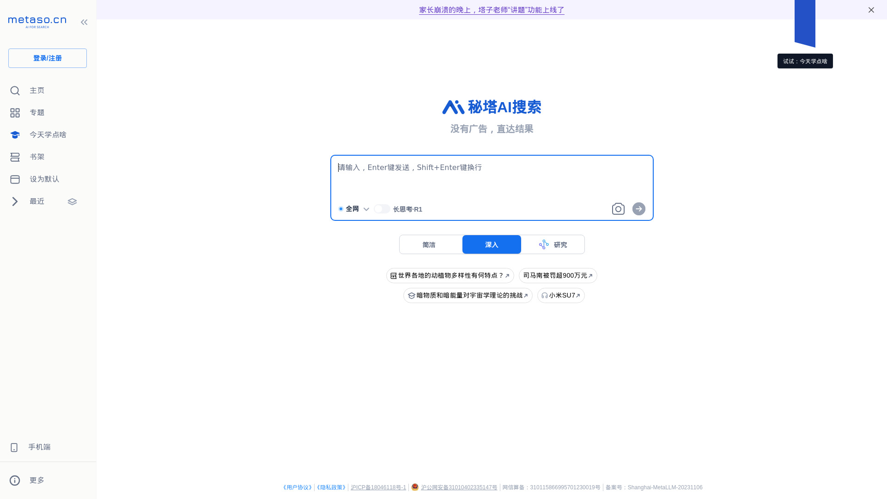Viewport: 887px width, 499px height.
Task: Click the 设为默认 browser icon
Action: pos(15,179)
